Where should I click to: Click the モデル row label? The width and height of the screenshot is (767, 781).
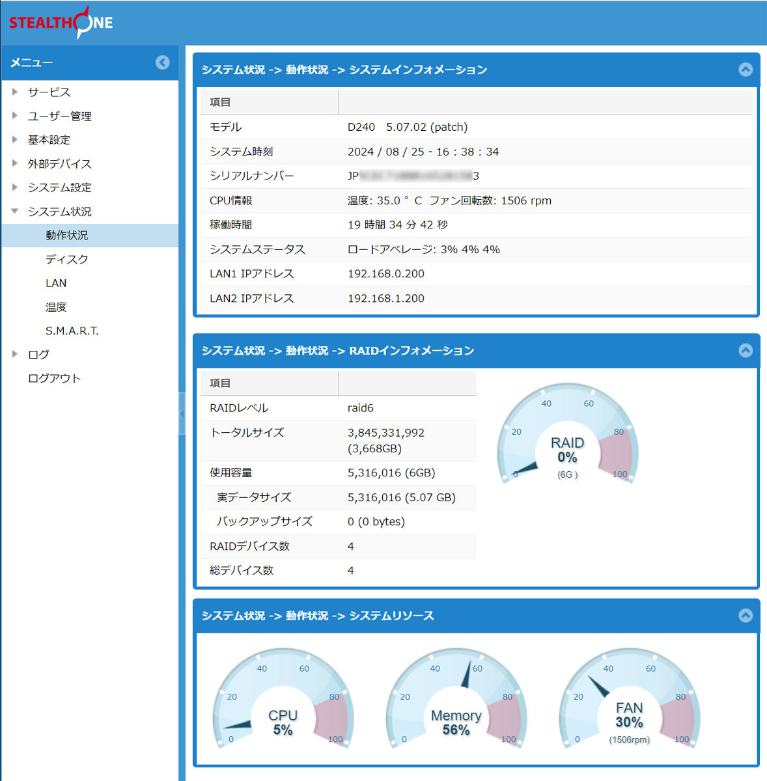coord(225,127)
